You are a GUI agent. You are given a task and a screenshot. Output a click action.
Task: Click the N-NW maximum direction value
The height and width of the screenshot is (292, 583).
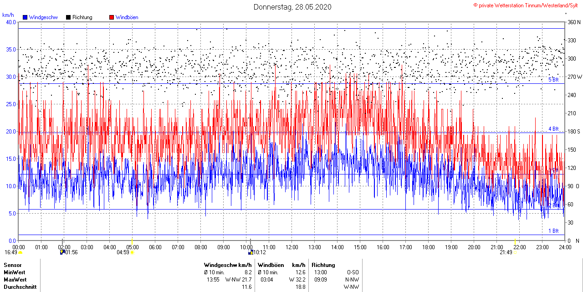pos(352,279)
